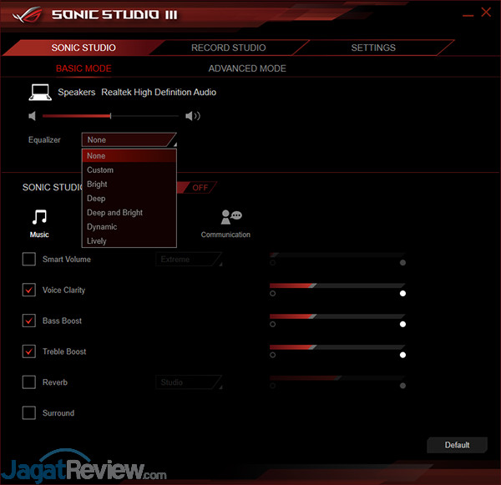The height and width of the screenshot is (485, 501).
Task: Select the Communication preset icon
Action: (x=231, y=216)
